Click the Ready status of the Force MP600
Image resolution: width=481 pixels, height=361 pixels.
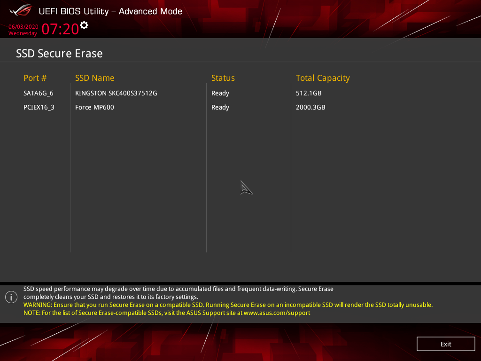coord(220,107)
